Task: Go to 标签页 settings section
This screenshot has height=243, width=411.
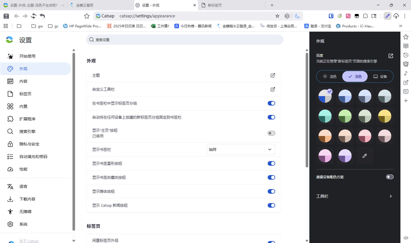Action: pyautogui.click(x=36, y=94)
